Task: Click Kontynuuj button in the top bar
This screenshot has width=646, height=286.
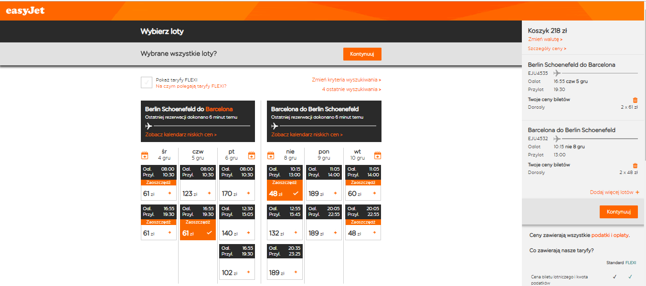Action: point(362,54)
